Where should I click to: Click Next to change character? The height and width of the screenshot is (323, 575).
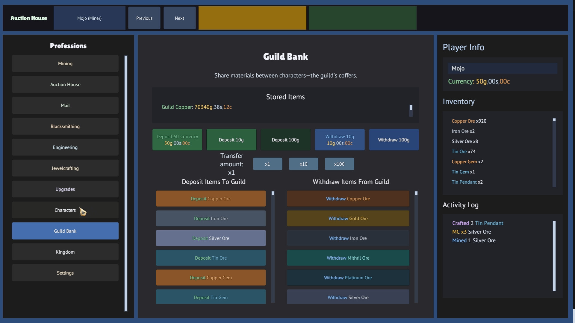pos(179,18)
